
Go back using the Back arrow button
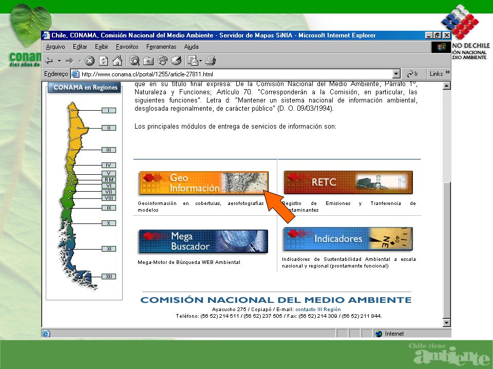pos(49,60)
